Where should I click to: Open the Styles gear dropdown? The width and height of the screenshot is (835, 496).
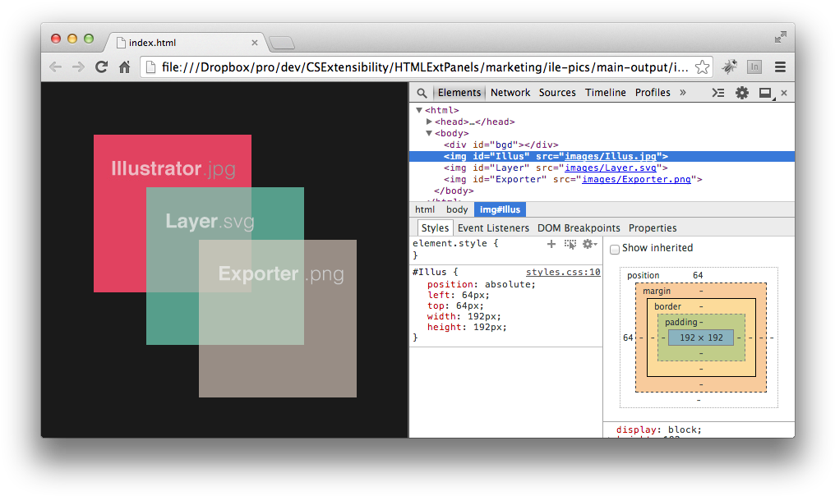pos(589,244)
